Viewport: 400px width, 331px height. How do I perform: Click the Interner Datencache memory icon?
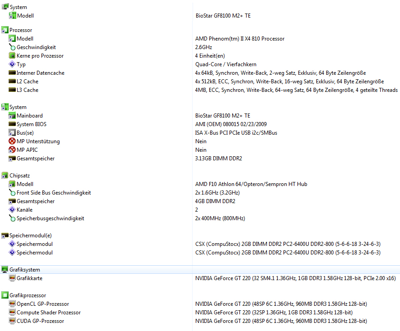point(12,73)
